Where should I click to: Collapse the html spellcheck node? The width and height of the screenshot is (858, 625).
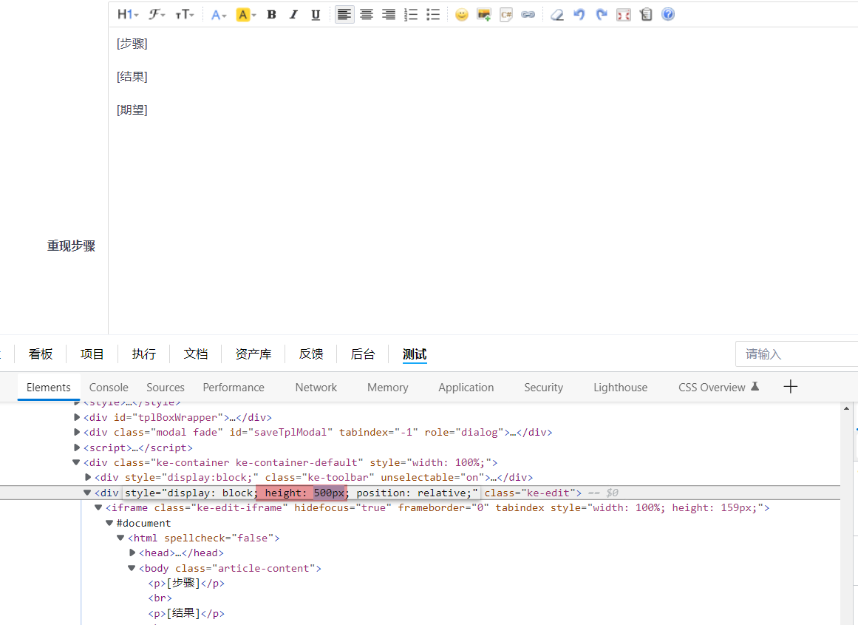click(120, 538)
